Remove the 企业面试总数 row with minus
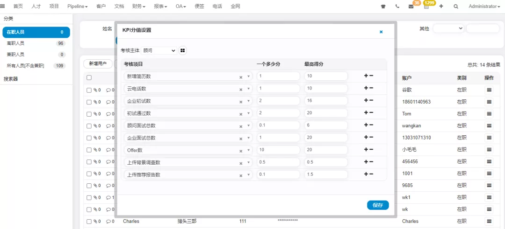Image resolution: width=505 pixels, height=229 pixels. coord(371,137)
